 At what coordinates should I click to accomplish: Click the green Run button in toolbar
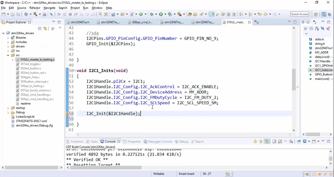(x=161, y=14)
